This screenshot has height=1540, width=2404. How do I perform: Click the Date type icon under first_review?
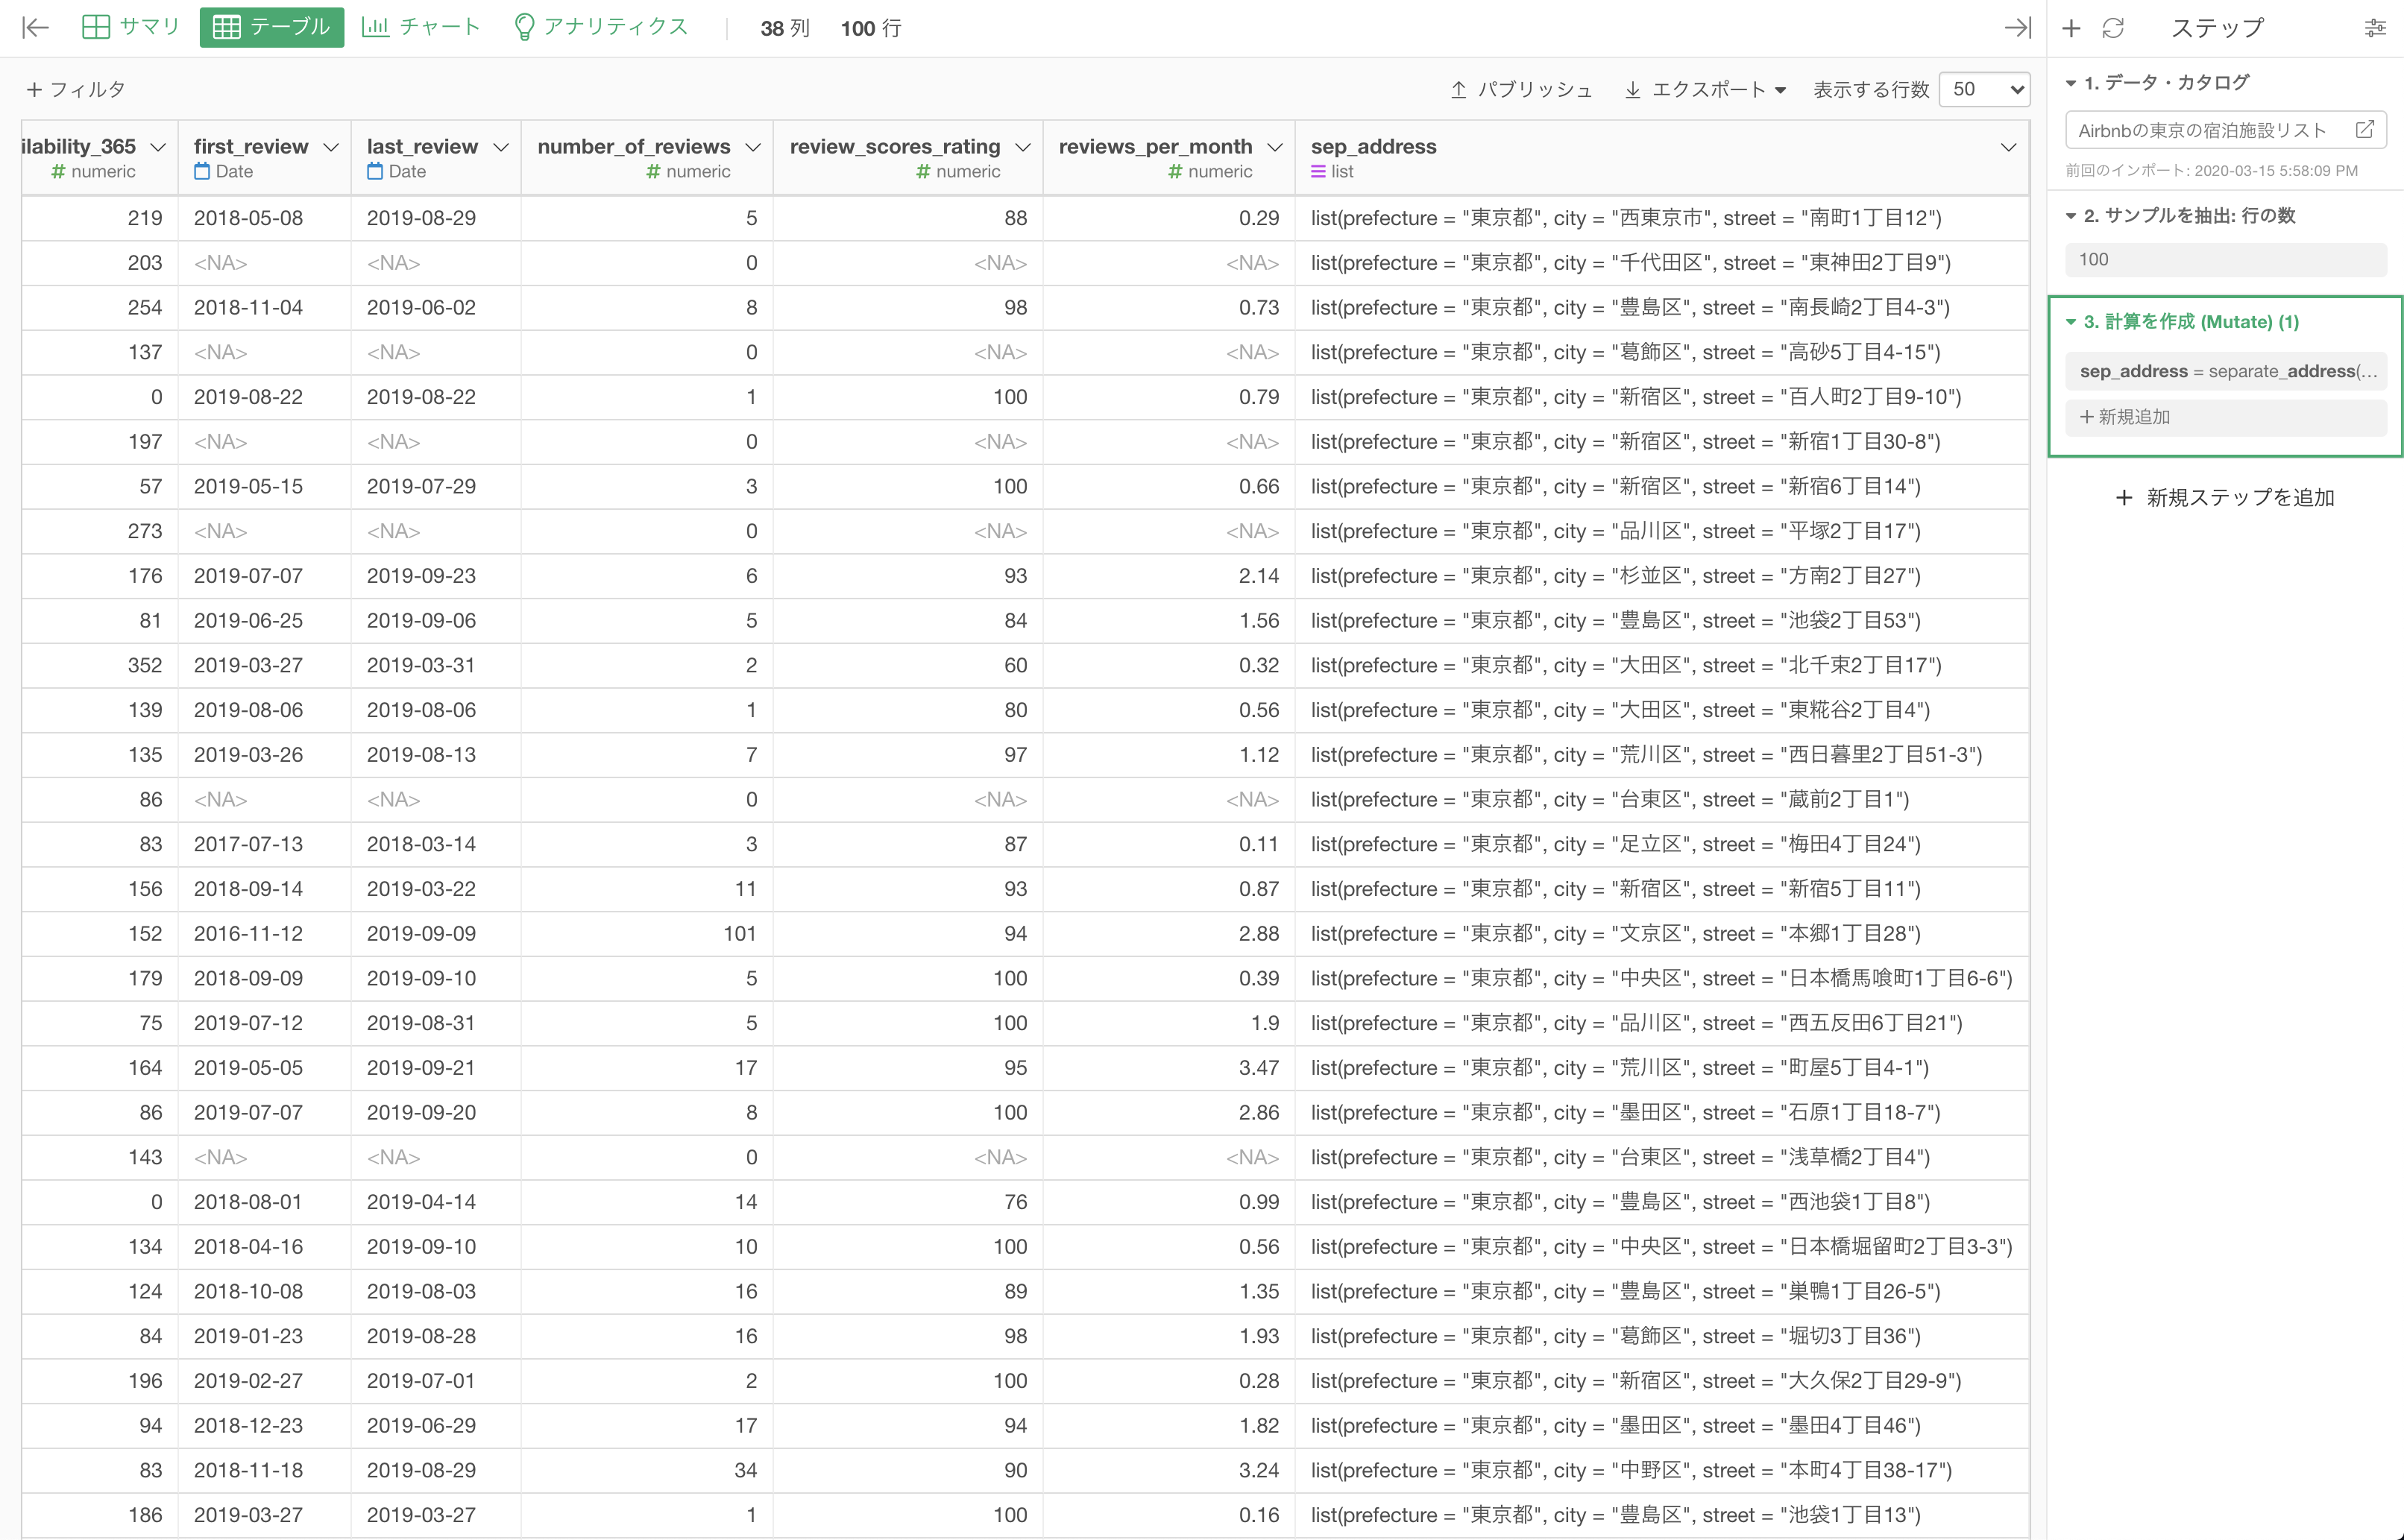coord(202,171)
